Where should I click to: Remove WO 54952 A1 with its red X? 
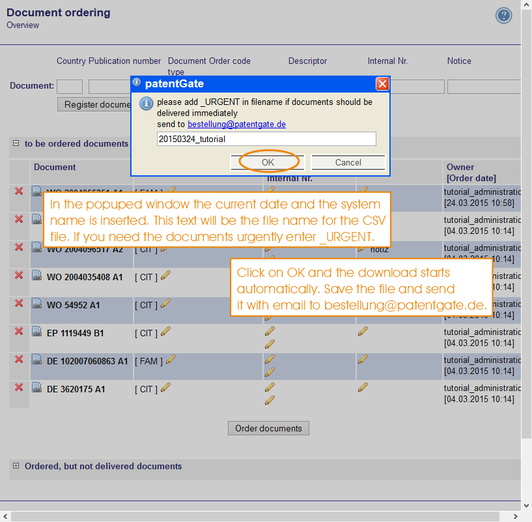19,303
